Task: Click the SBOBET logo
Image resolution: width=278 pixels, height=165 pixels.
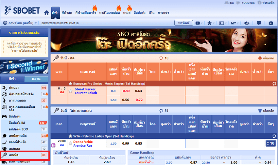Action: point(22,10)
